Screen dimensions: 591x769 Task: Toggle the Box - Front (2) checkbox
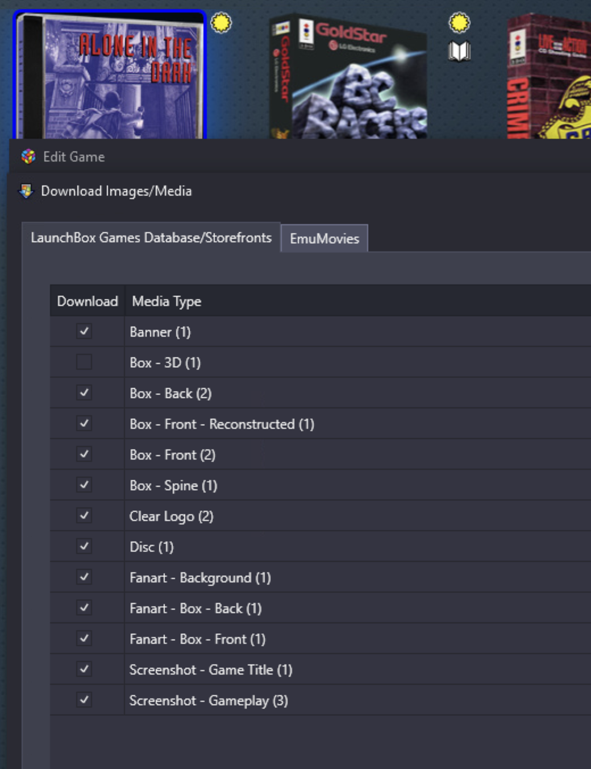coord(84,454)
